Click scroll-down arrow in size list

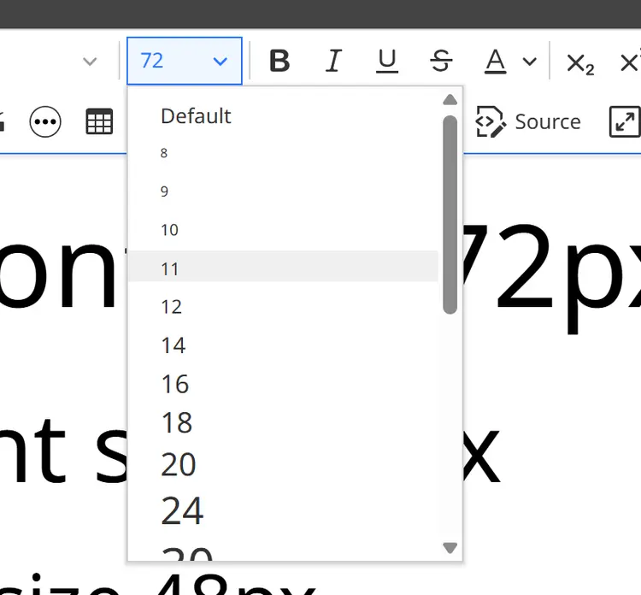[x=450, y=548]
